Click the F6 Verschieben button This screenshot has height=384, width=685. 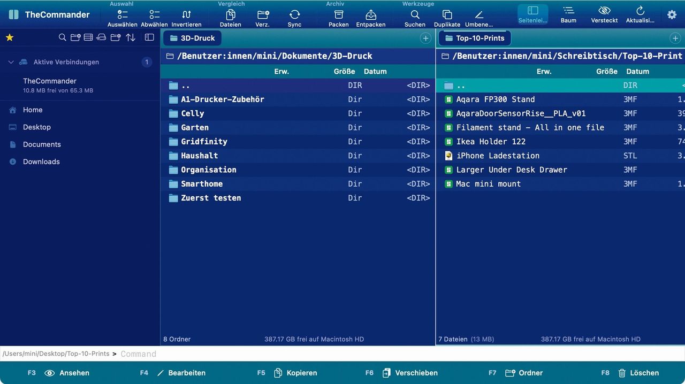(402, 373)
